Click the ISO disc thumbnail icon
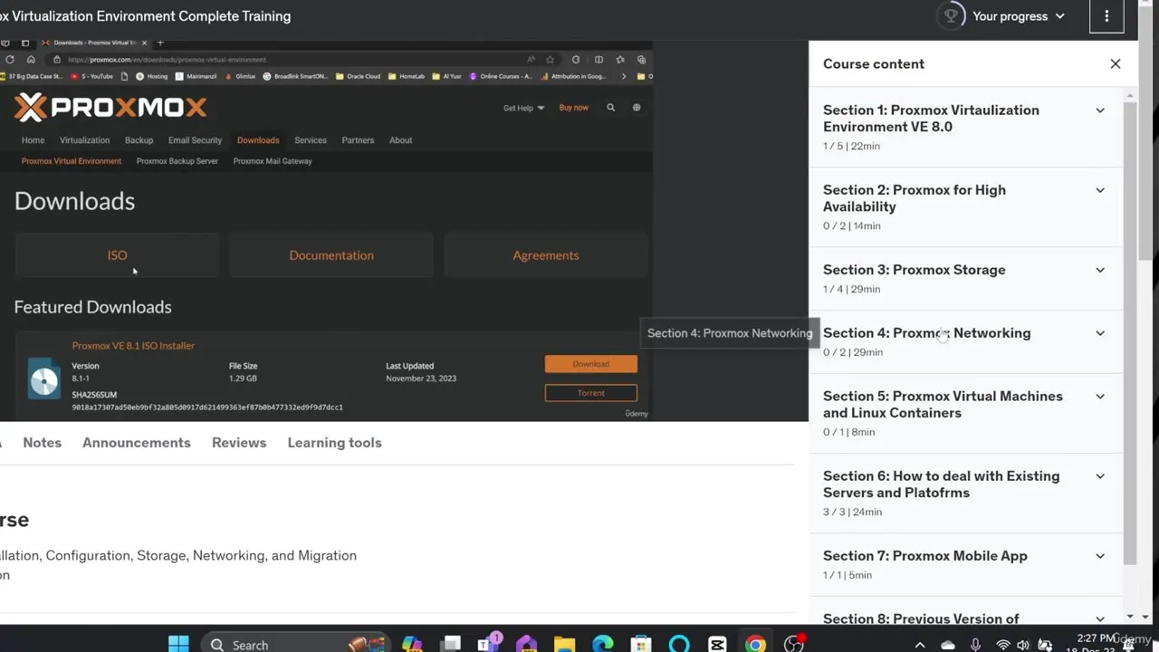 [x=43, y=379]
